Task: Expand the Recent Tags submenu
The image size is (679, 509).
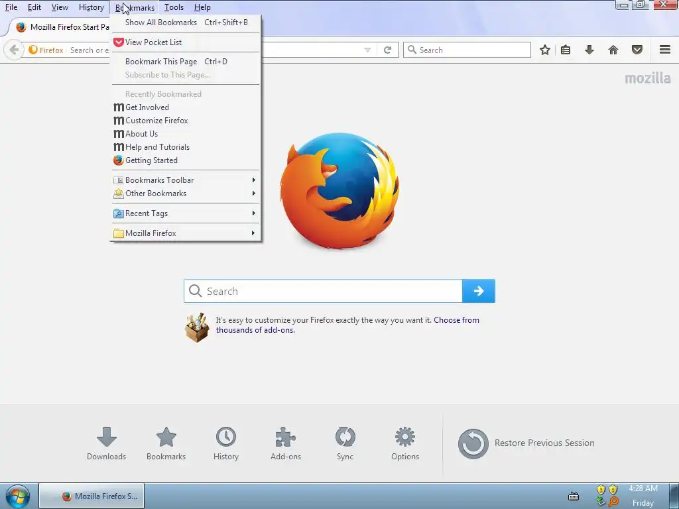Action: click(x=186, y=213)
